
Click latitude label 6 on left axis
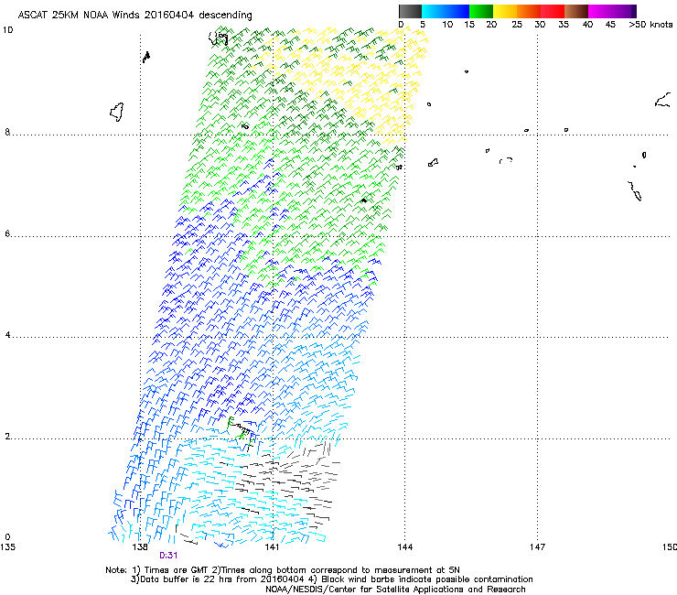[7, 233]
